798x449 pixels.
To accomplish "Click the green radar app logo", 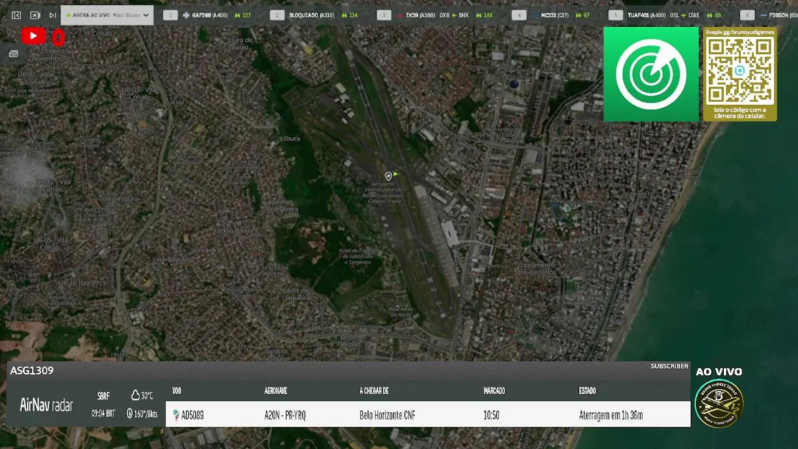I will [651, 74].
